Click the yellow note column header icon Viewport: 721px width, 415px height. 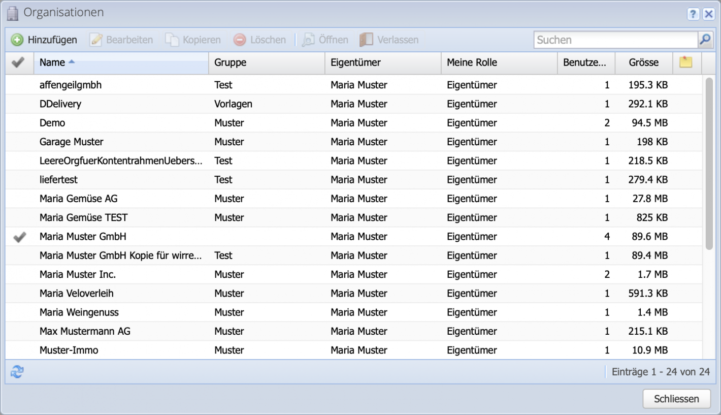(x=686, y=62)
